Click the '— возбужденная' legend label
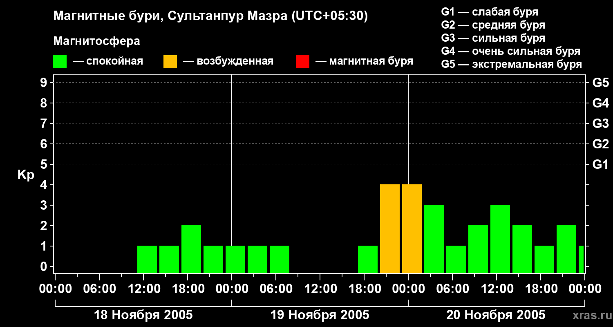The image size is (613, 327). (x=228, y=61)
